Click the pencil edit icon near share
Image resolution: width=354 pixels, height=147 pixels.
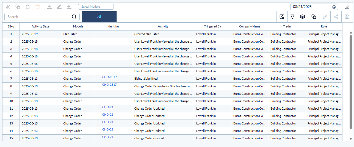pos(325,17)
